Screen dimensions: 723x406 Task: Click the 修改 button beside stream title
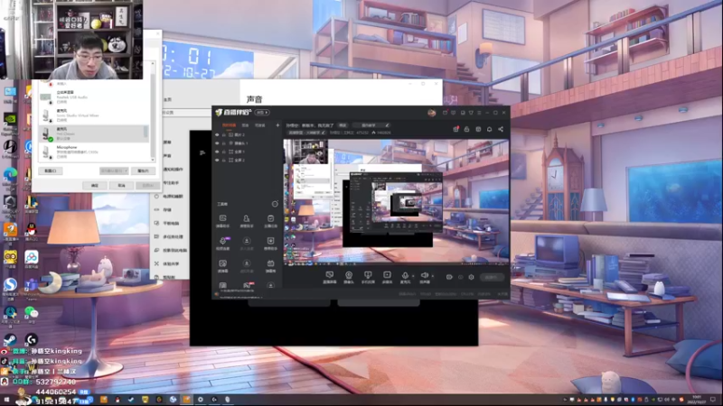[x=343, y=125]
